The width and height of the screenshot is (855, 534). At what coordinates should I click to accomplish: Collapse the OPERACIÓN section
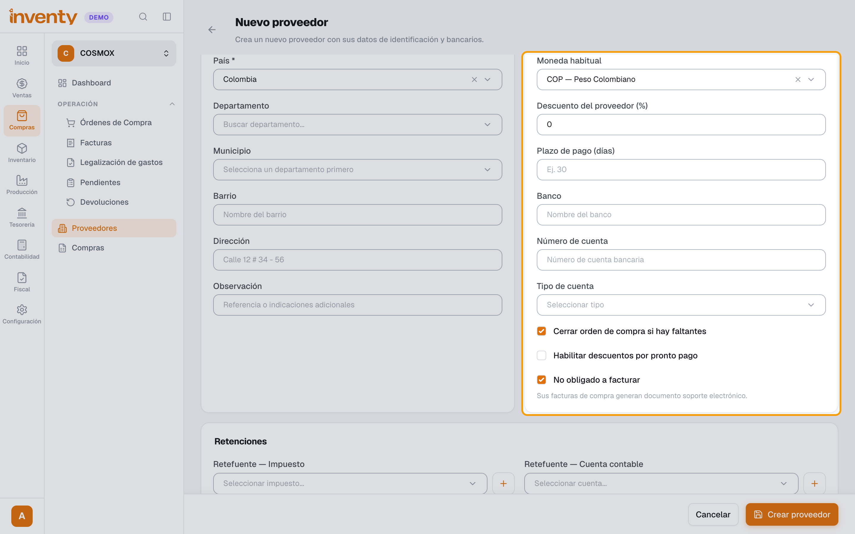tap(172, 104)
